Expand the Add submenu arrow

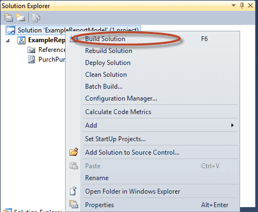pos(233,125)
